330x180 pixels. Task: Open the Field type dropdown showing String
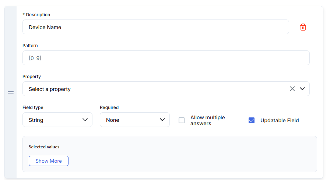pyautogui.click(x=57, y=120)
